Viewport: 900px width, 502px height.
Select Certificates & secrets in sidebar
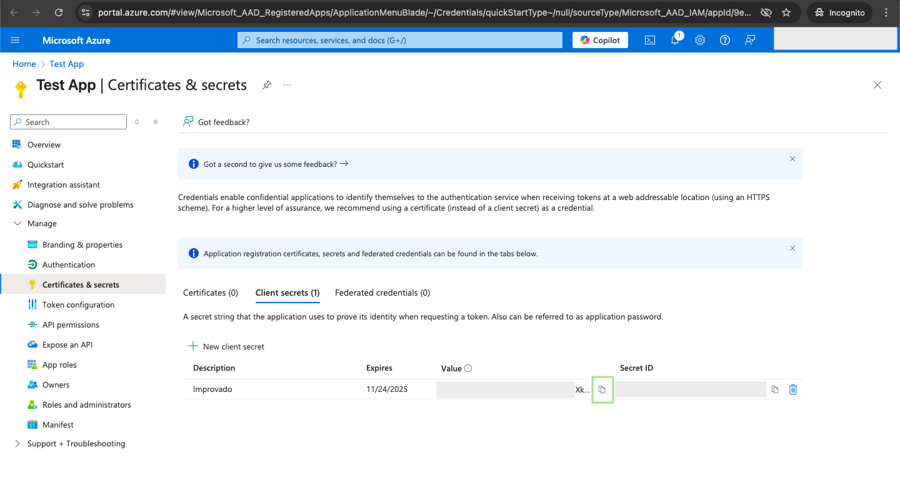83,284
